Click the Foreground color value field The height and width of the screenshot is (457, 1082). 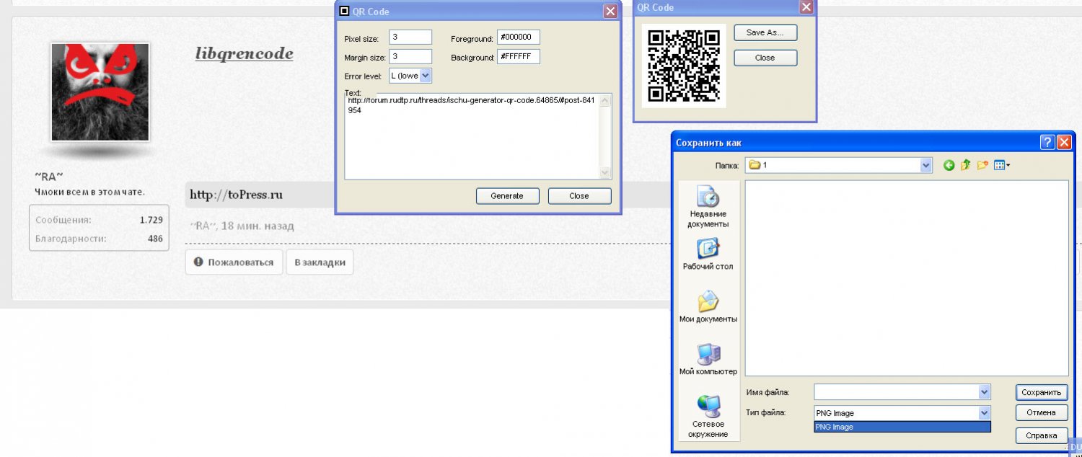519,37
